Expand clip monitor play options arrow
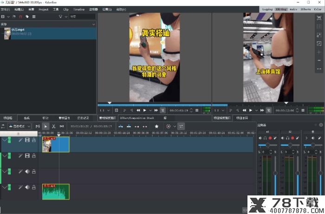Viewport: 325px width, 214px height. [x=150, y=110]
